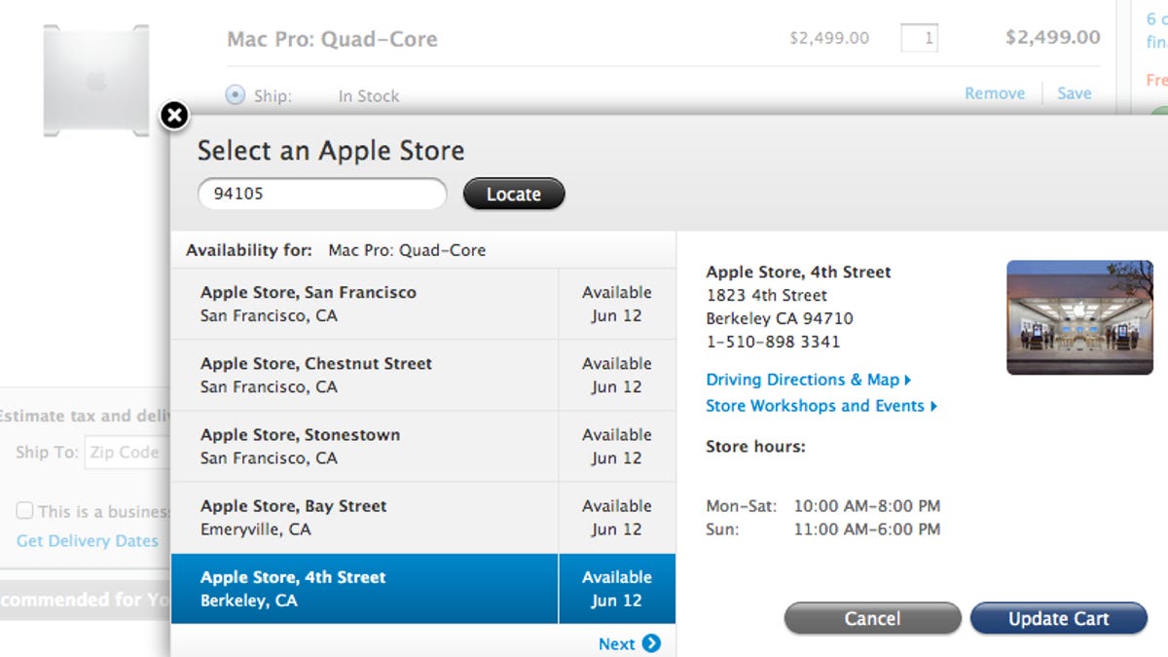Cancel the store selection

(x=872, y=619)
